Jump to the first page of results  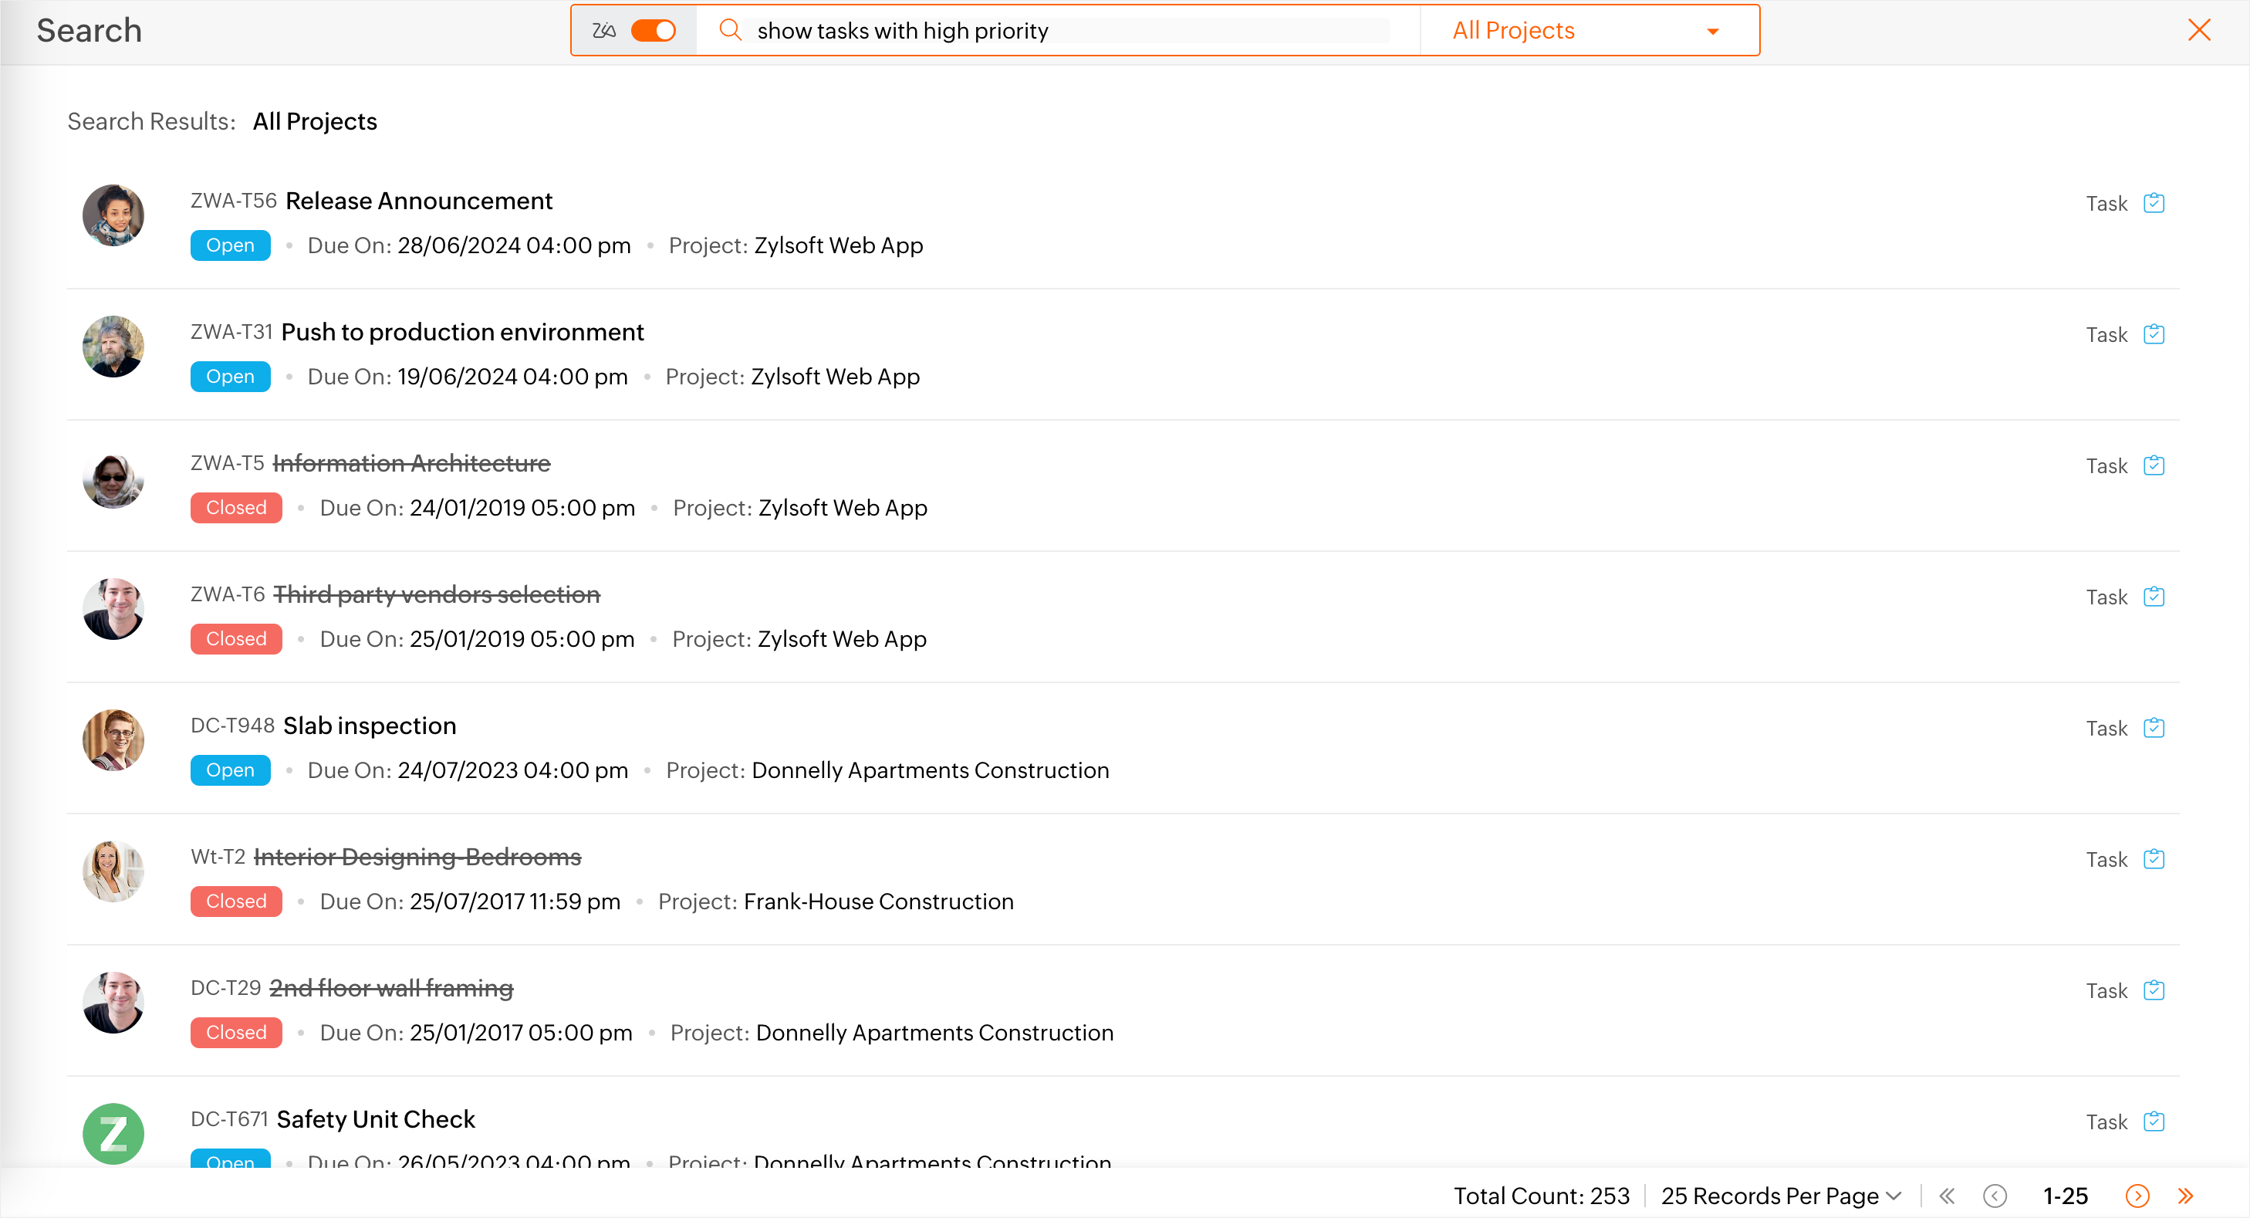pyautogui.click(x=1947, y=1196)
